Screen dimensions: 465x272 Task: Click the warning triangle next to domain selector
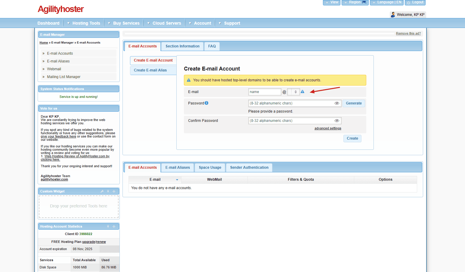click(x=302, y=92)
